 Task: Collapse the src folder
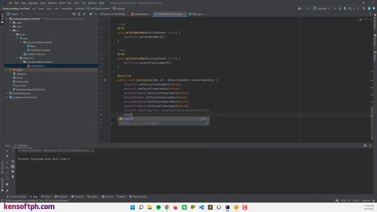pos(10,31)
